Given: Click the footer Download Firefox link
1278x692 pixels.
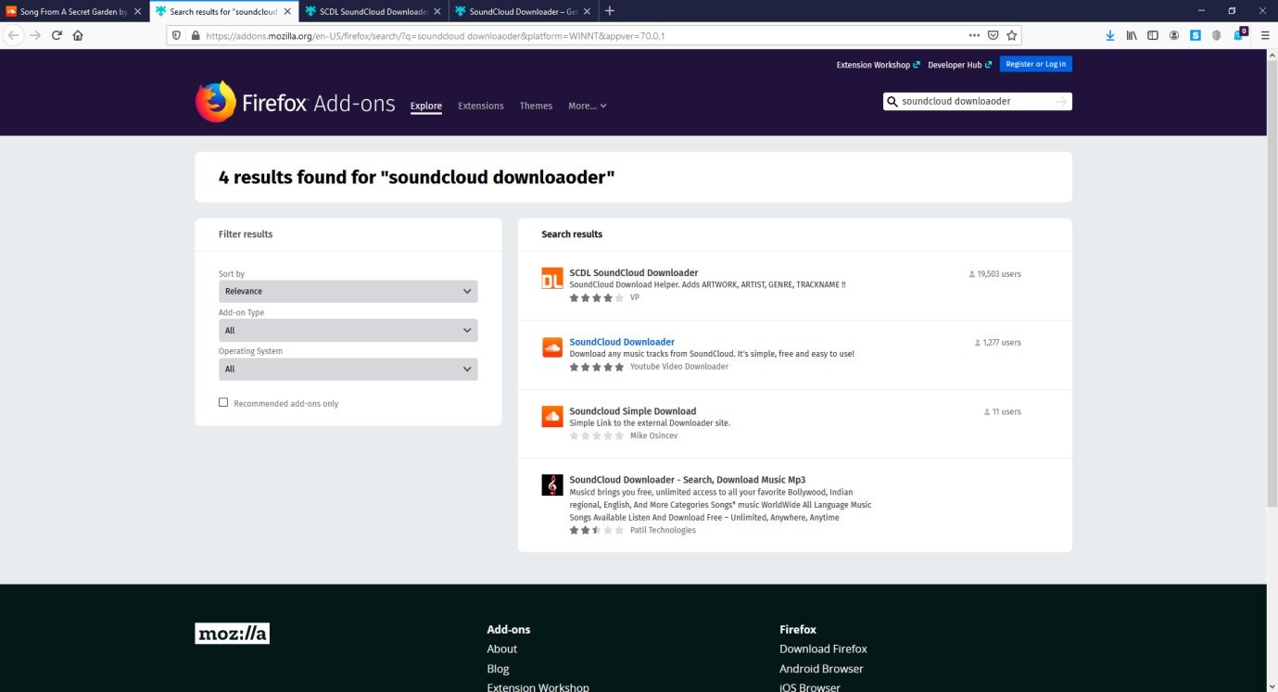Looking at the screenshot, I should coord(823,648).
